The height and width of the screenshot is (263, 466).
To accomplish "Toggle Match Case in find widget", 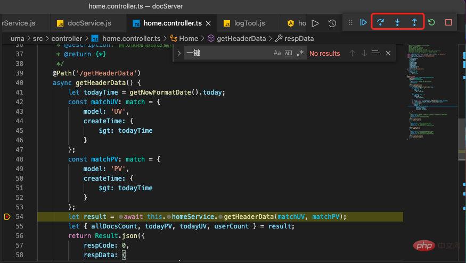I will point(277,53).
